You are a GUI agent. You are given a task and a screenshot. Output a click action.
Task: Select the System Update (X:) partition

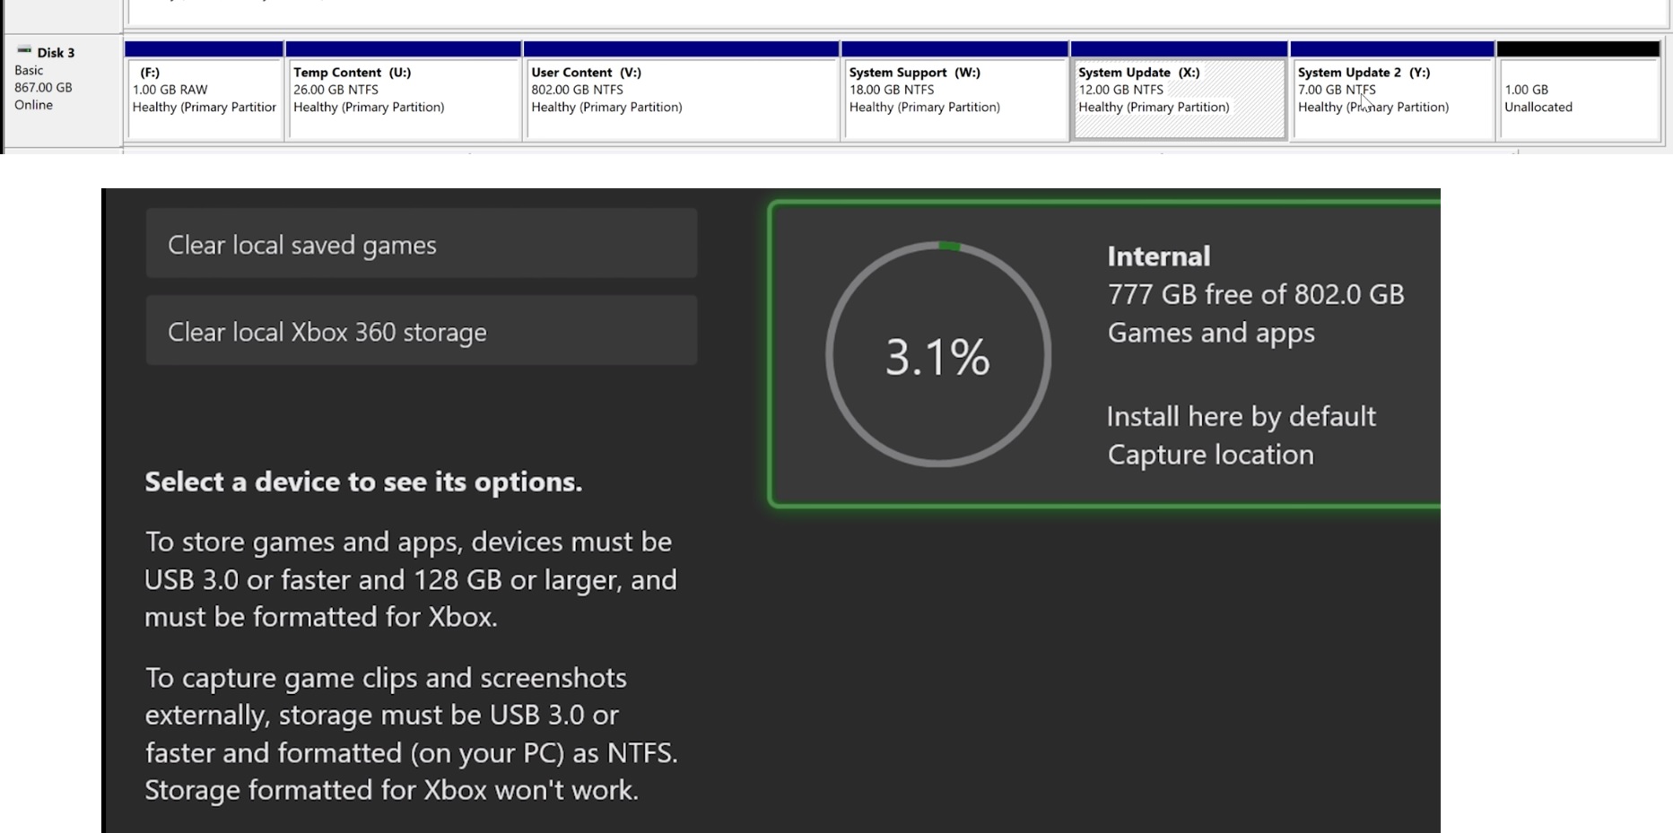pyautogui.click(x=1178, y=94)
